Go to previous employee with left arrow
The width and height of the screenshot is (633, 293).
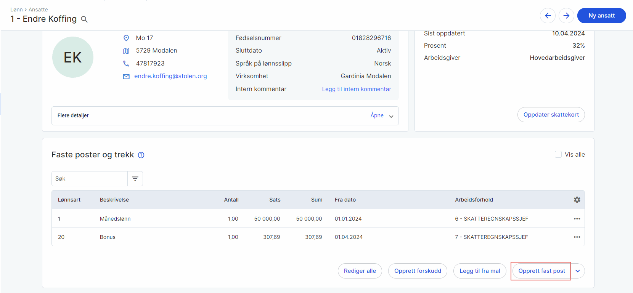(548, 16)
